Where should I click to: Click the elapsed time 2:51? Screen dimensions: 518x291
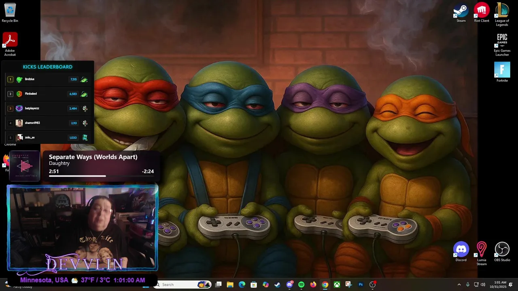tap(54, 171)
